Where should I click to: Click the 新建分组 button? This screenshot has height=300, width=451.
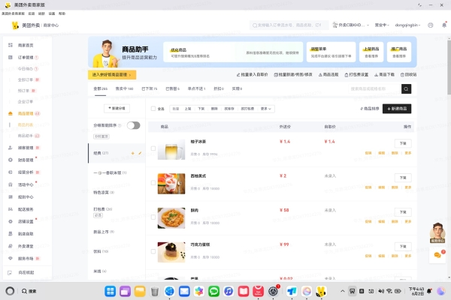[117, 108]
